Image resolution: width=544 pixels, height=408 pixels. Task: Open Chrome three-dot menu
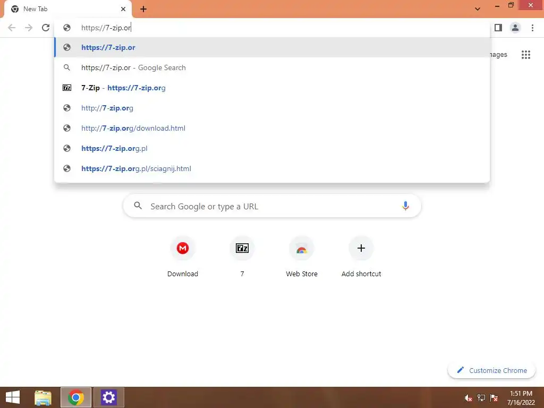(x=532, y=28)
